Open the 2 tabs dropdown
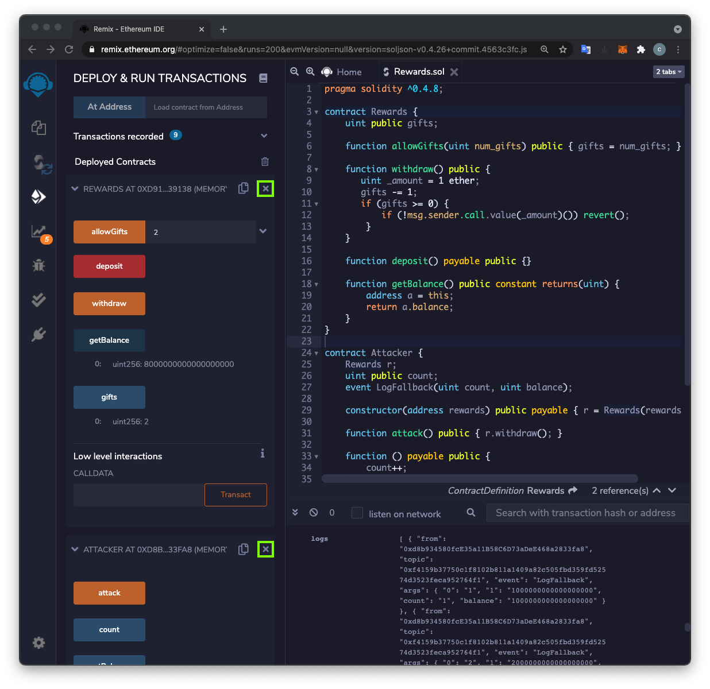 [669, 72]
